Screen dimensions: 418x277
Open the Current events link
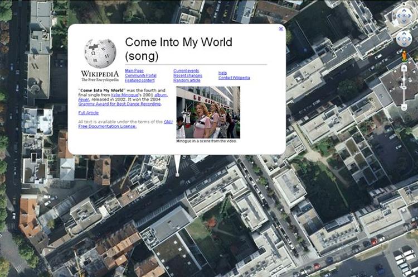(186, 71)
